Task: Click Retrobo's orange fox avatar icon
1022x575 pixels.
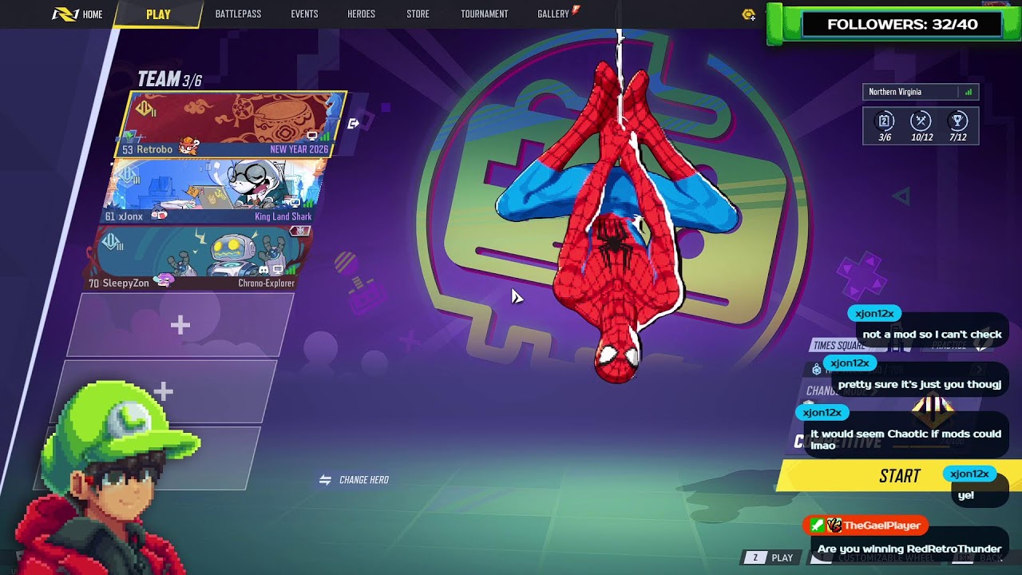Action: click(188, 146)
